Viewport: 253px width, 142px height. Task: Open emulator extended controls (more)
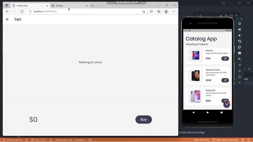click(x=240, y=82)
